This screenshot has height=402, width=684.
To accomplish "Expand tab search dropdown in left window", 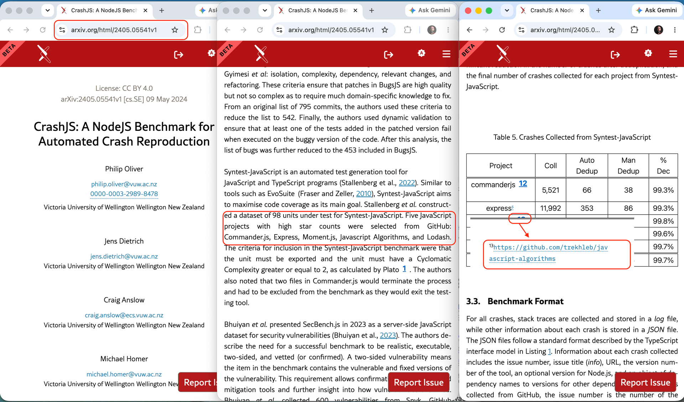I will (47, 10).
